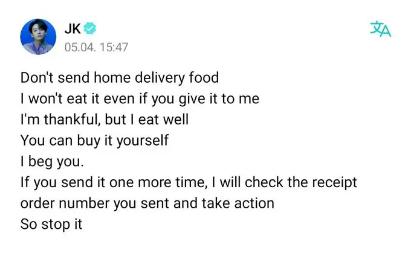This screenshot has width=411, height=253.
Task: Click the word "delivery" in the first line
Action: point(160,78)
